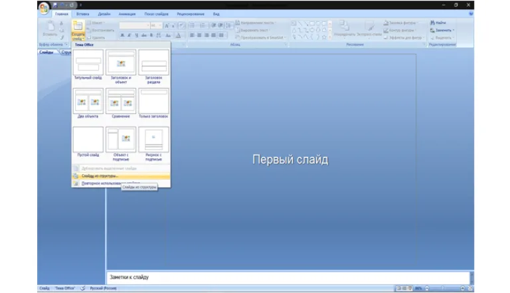The width and height of the screenshot is (510, 293).
Task: Open the Рецензирование ribbon tab
Action: [191, 14]
